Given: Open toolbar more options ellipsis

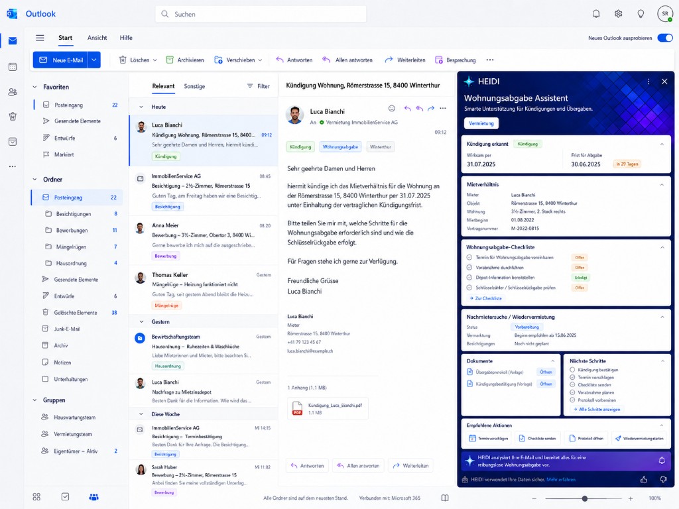Looking at the screenshot, I should pos(490,60).
